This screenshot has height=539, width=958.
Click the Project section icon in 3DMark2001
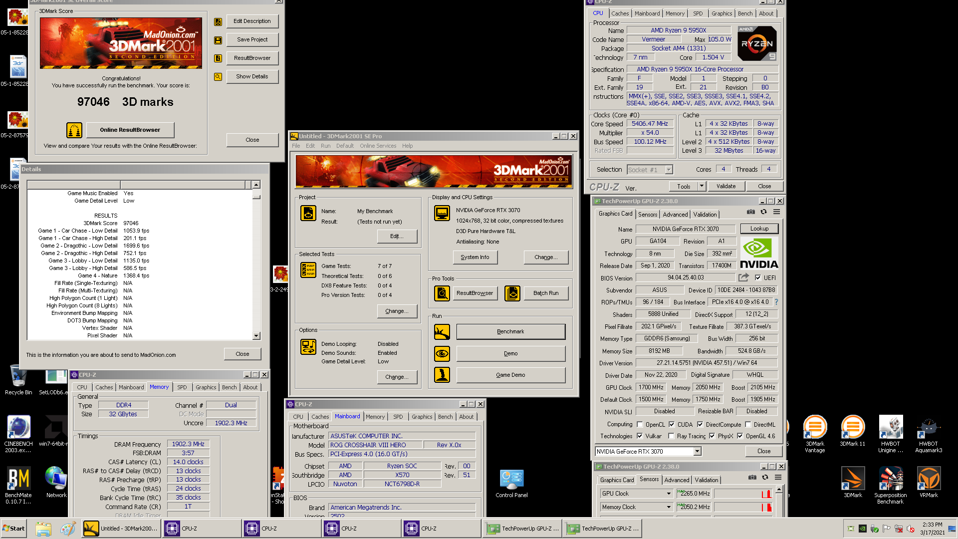pos(308,213)
